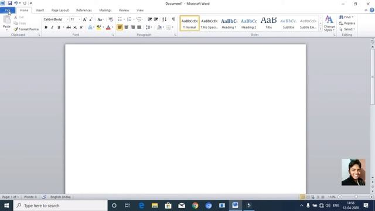Apply paragraph shading paint bucket
375x211 pixels.
(x=159, y=28)
